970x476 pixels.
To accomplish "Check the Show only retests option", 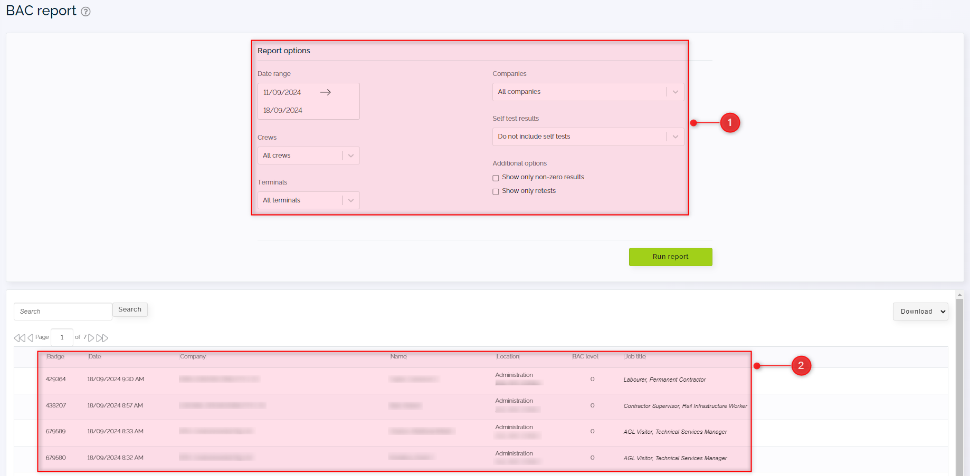I will click(x=496, y=191).
